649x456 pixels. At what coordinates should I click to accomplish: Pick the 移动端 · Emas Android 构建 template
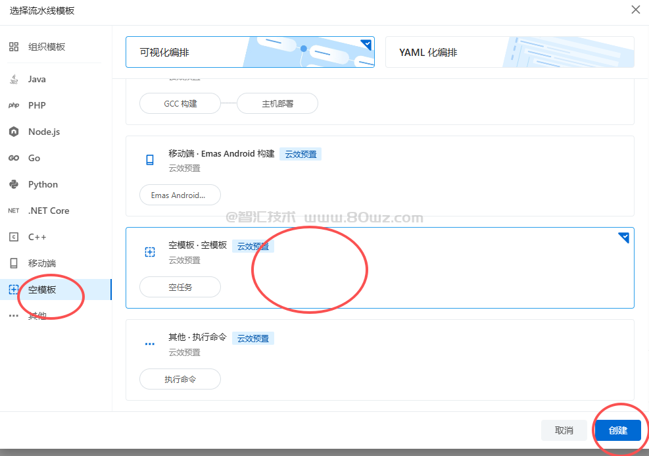coord(379,176)
